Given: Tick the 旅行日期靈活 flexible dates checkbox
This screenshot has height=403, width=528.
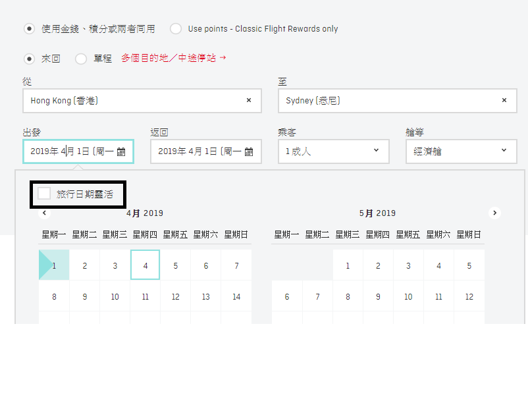Looking at the screenshot, I should [44, 194].
